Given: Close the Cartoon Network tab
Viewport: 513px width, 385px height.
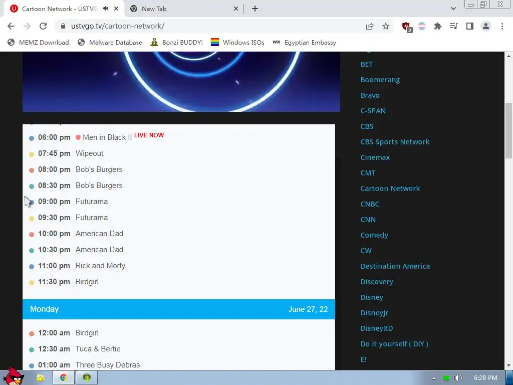Looking at the screenshot, I should pyautogui.click(x=116, y=9).
